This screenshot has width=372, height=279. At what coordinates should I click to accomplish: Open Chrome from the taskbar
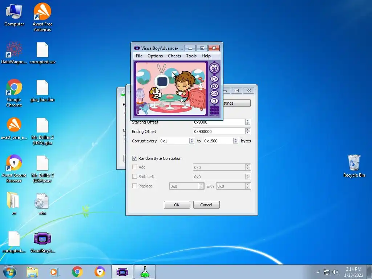[x=77, y=272]
